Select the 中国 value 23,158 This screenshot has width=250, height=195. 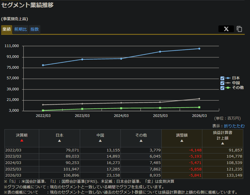click(x=113, y=175)
